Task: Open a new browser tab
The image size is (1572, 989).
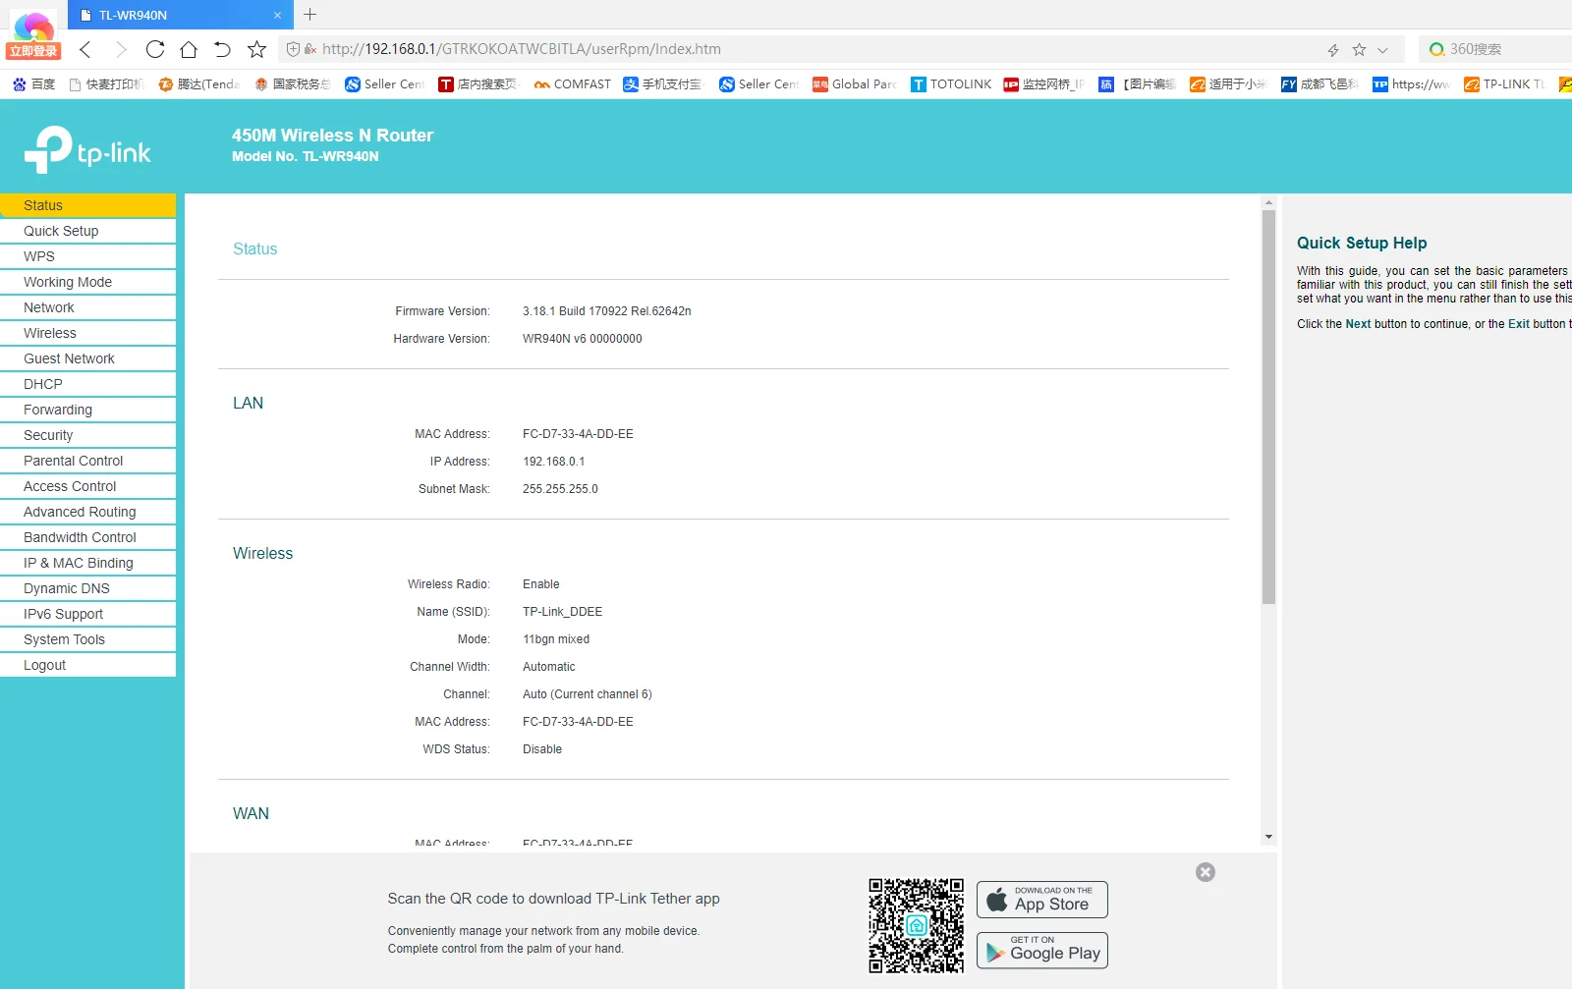Action: 310,15
